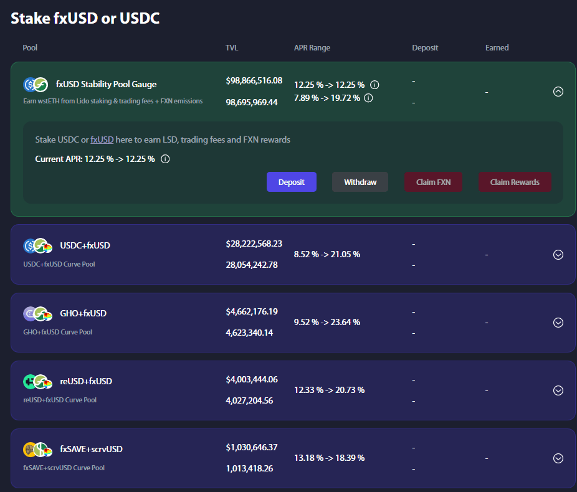Click APR range 13.18 % -> 18.39 %
This screenshot has height=492, width=577.
[x=330, y=458]
